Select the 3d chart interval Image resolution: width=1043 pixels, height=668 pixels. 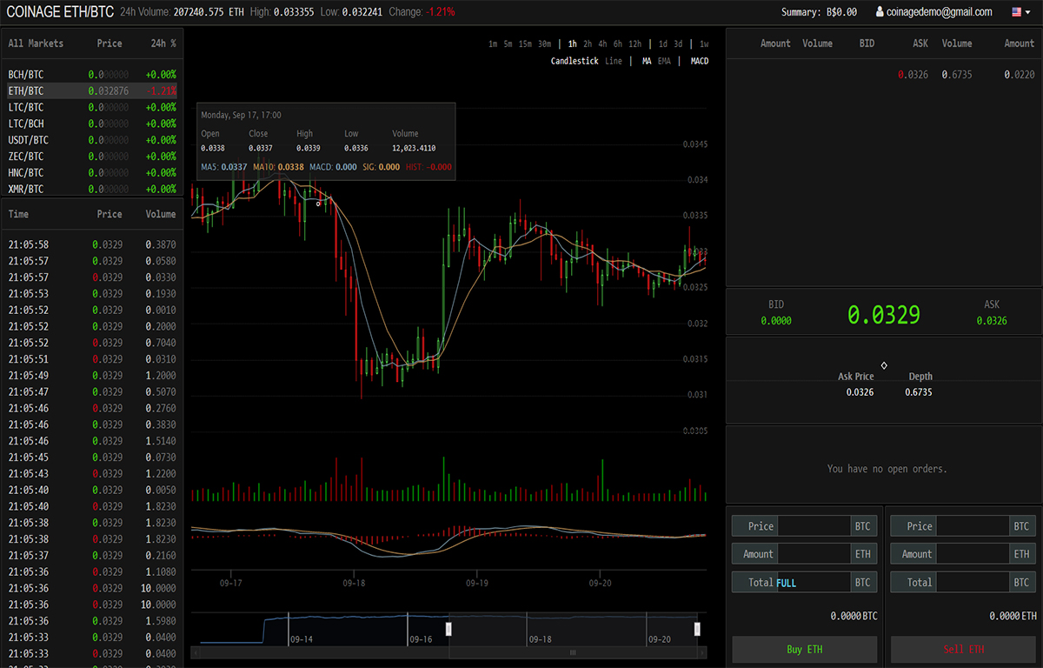coord(678,43)
